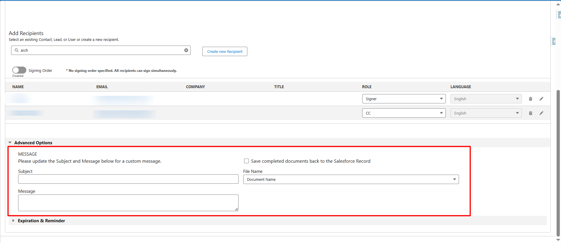Open the Signer role dropdown

(404, 99)
